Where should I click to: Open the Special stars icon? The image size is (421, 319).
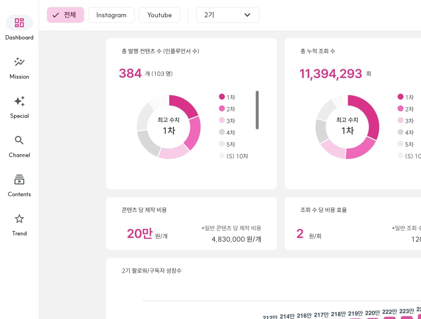[19, 101]
